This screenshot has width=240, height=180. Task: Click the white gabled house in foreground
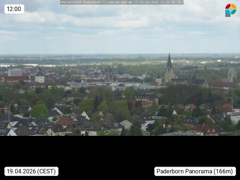click(x=86, y=115)
